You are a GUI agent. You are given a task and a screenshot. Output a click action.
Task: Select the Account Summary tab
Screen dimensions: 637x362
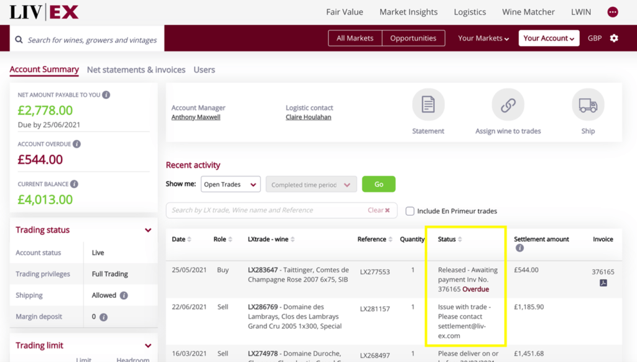click(44, 70)
